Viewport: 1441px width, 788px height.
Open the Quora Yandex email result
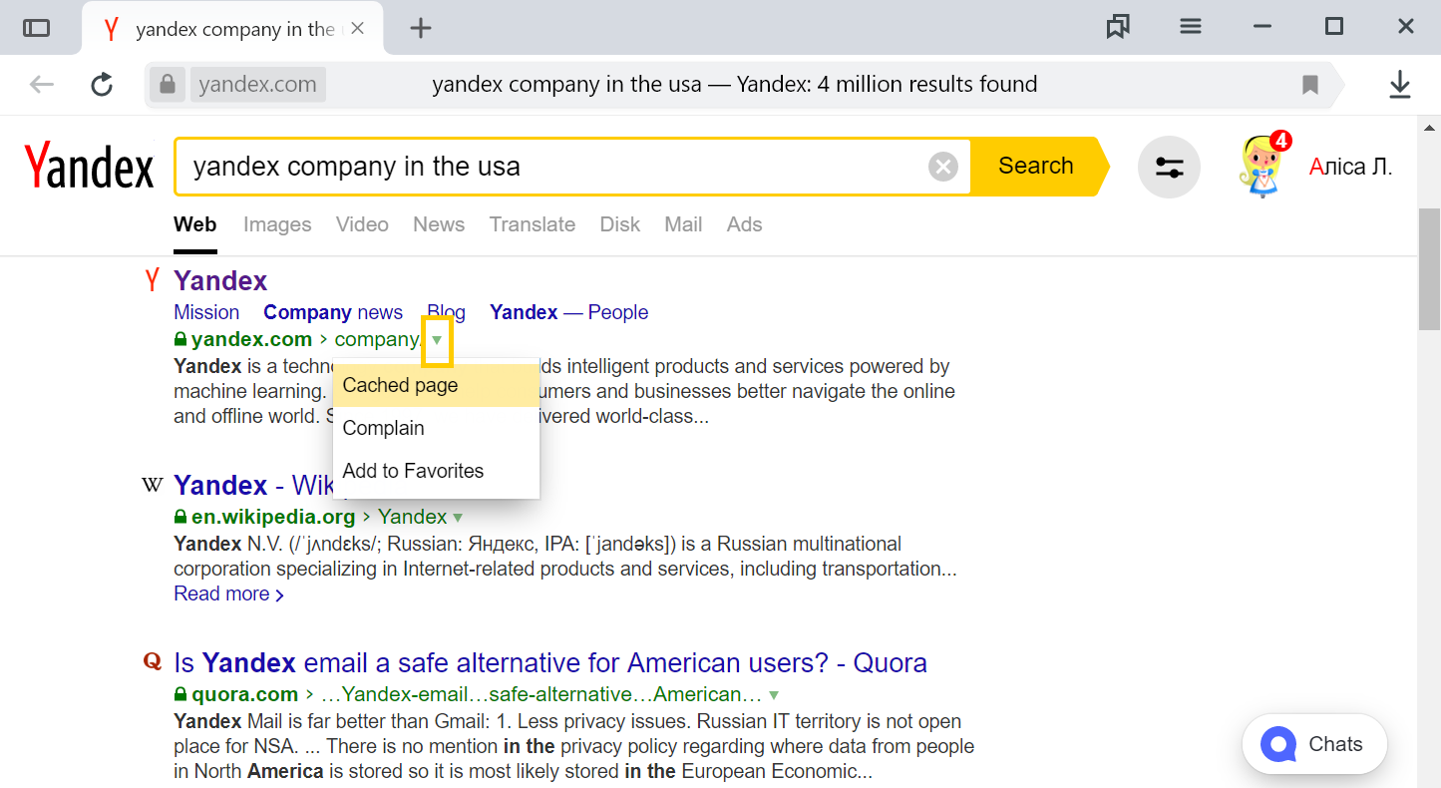coord(550,662)
